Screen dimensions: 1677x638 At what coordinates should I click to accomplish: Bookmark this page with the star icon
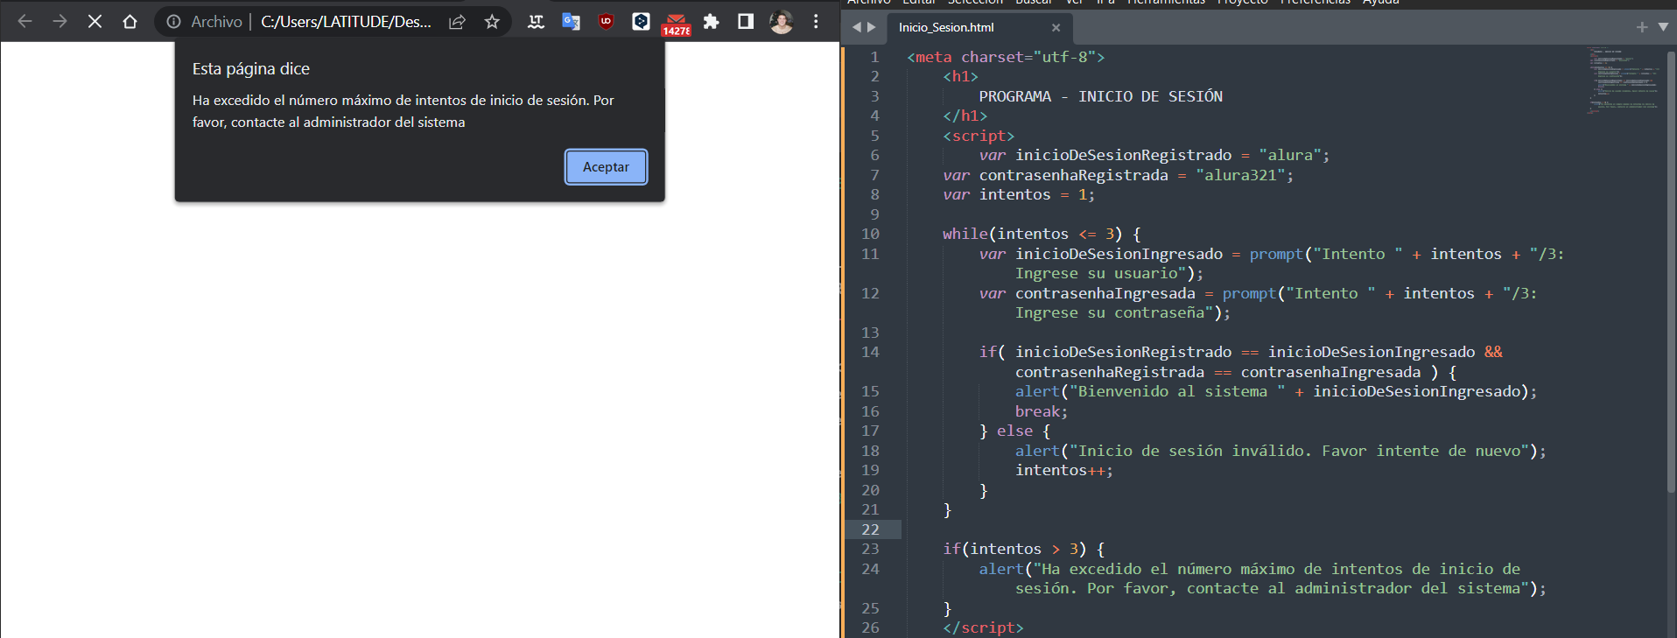click(492, 22)
